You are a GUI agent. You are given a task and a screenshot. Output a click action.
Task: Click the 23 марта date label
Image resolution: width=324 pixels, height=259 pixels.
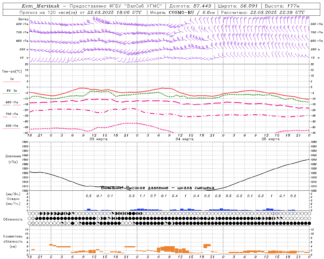click(x=98, y=139)
